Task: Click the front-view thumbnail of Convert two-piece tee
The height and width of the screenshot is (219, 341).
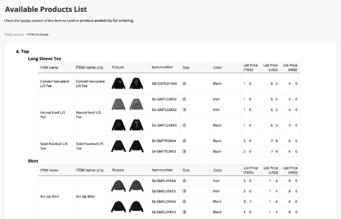Action: pyautogui.click(x=117, y=84)
